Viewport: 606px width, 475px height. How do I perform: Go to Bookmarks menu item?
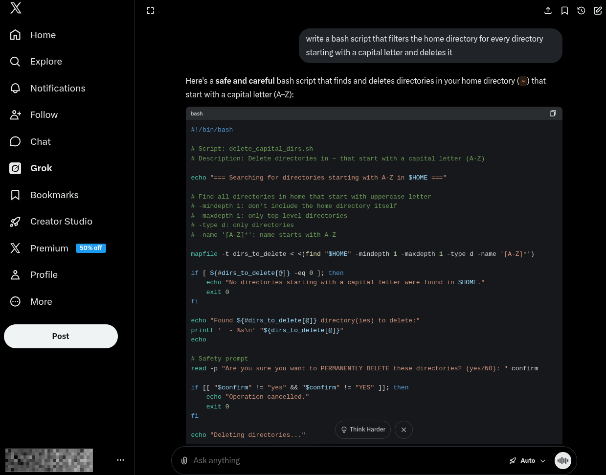54,195
